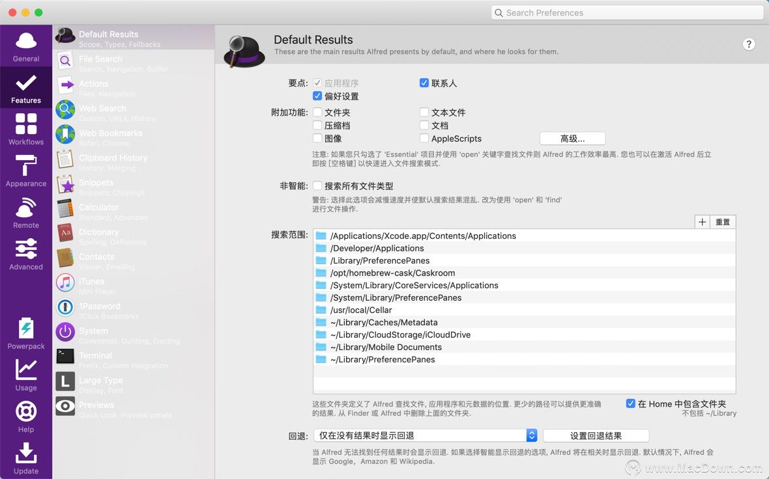The image size is (769, 479).
Task: Select ~/Library/Mobile Documents row
Action: [524, 348]
